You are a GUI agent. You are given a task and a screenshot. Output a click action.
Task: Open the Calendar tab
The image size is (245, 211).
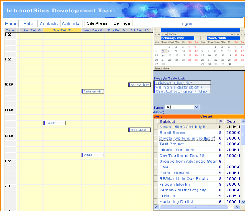tap(72, 24)
